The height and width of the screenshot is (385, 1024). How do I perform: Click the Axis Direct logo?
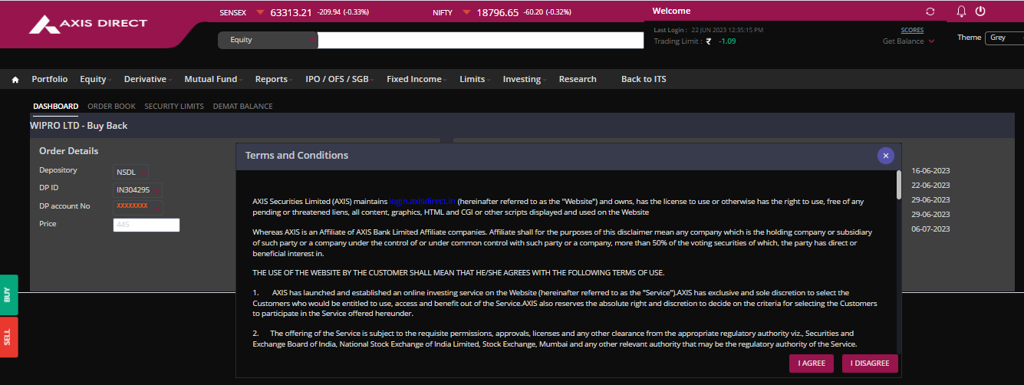[x=88, y=25]
